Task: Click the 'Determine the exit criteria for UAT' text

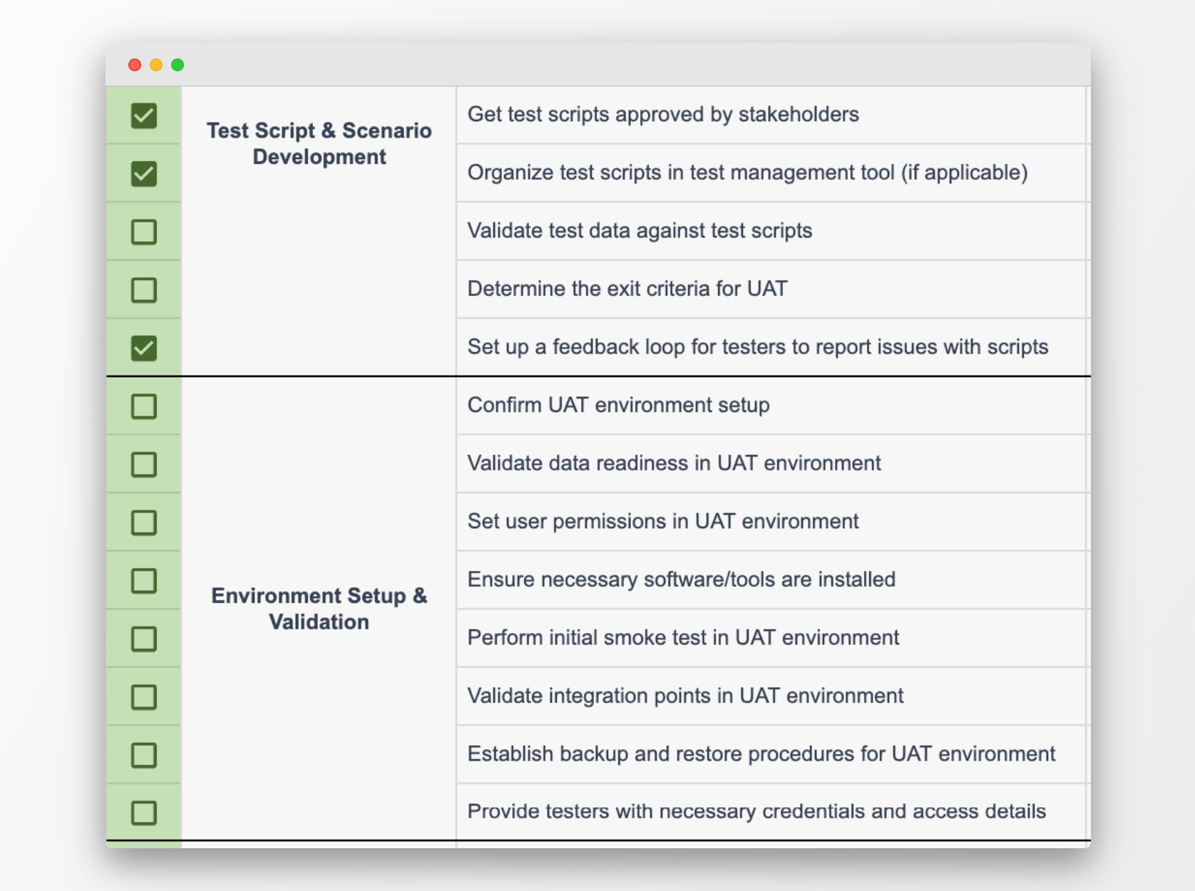Action: tap(627, 289)
